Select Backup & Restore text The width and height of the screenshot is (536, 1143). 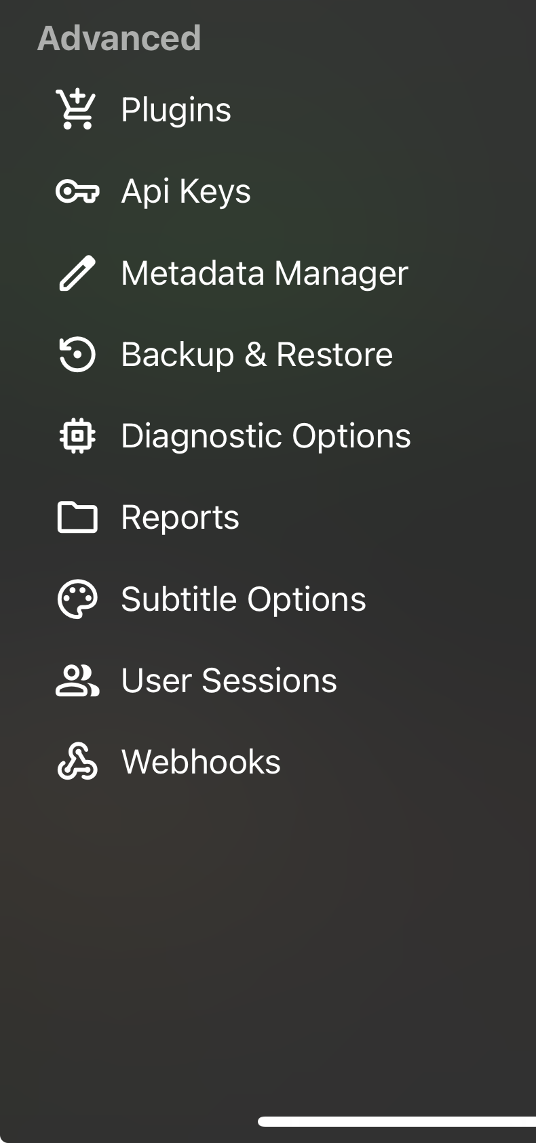click(x=256, y=355)
